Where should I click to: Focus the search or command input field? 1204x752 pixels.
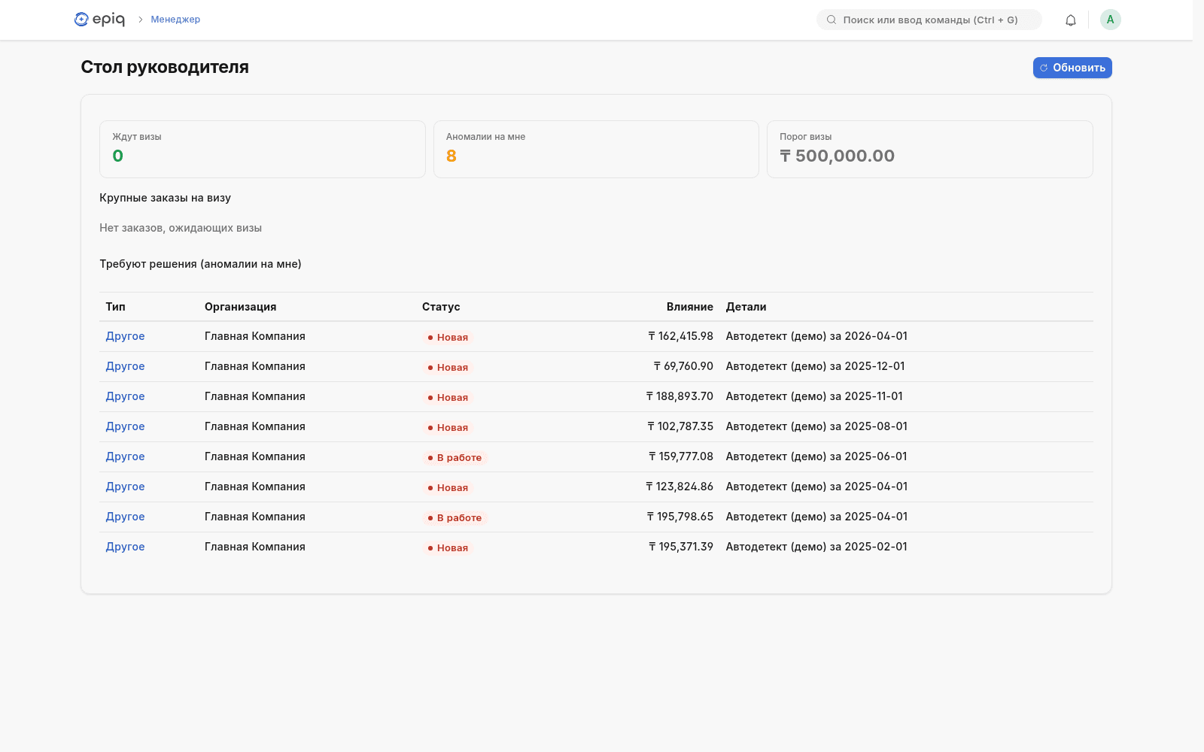[x=929, y=20]
